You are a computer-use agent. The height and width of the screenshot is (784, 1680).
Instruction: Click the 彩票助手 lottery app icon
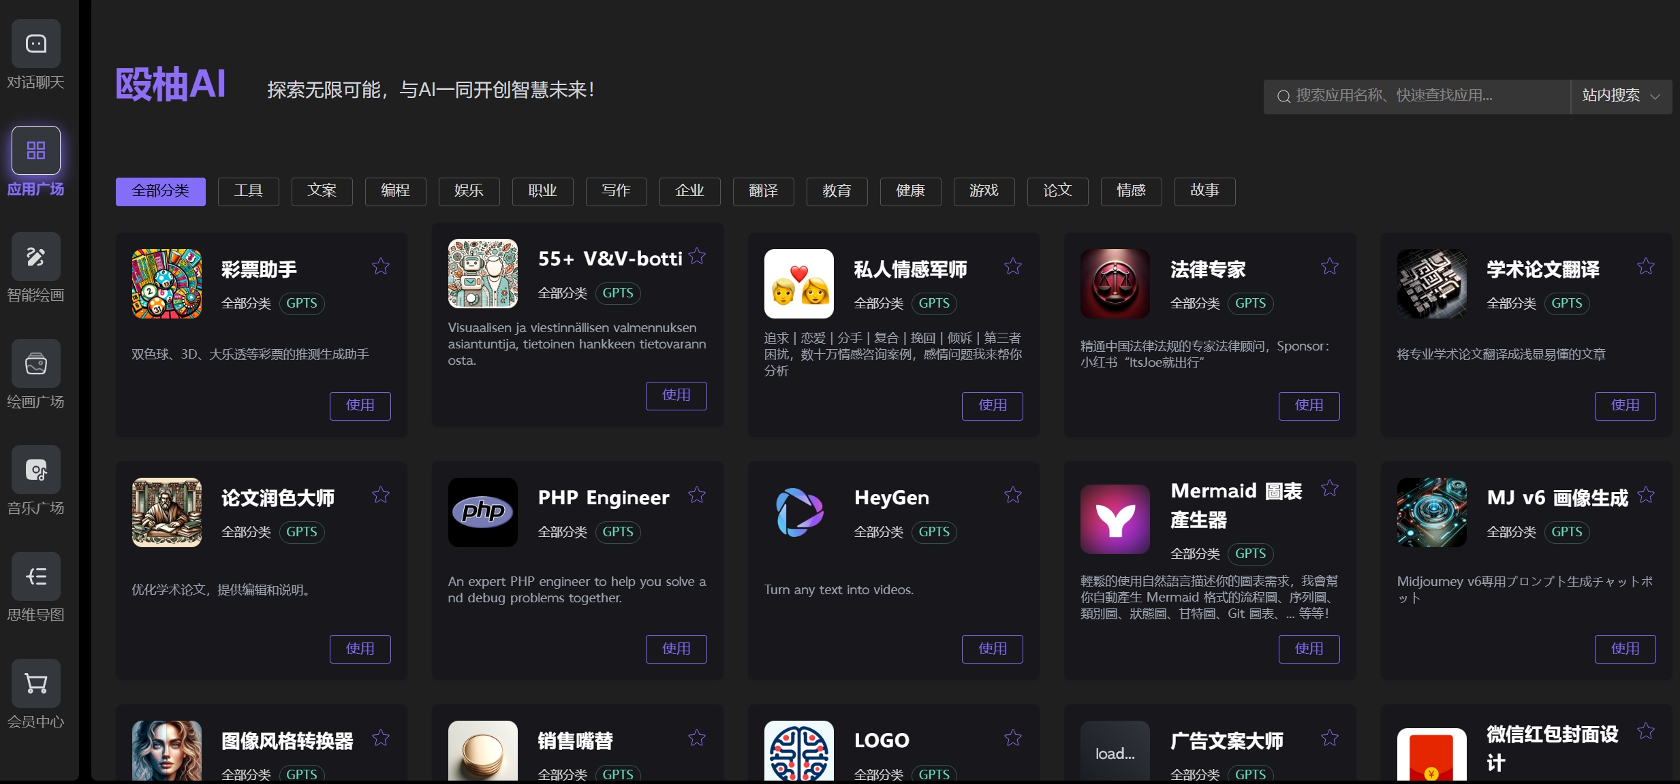[167, 284]
